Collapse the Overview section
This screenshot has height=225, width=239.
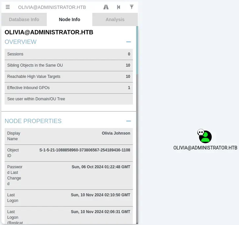(129, 42)
